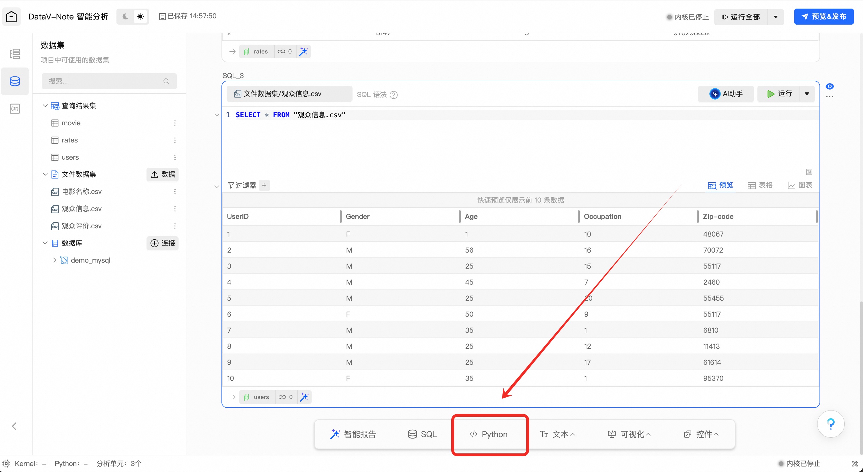This screenshot has width=863, height=472.
Task: Click more options for movie dataset
Action: [x=175, y=123]
